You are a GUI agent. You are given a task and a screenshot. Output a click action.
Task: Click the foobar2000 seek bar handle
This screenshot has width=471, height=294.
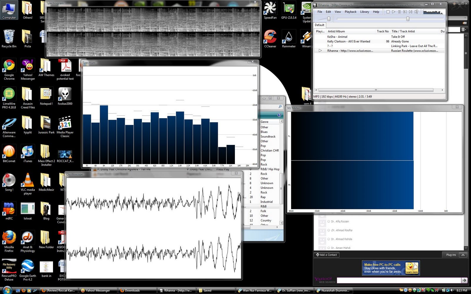[x=408, y=19]
